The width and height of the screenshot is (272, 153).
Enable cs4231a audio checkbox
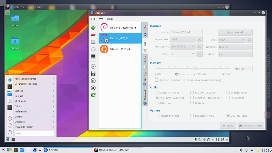coord(192,103)
